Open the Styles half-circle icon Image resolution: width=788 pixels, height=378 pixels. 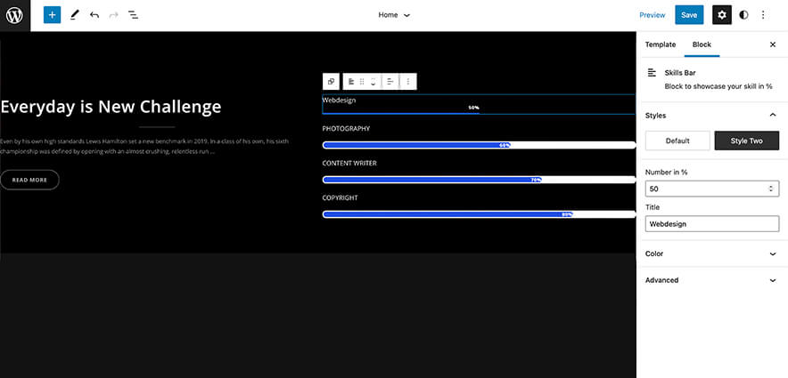coord(743,15)
